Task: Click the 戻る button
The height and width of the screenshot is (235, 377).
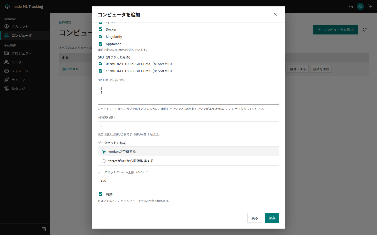Action: click(255, 218)
